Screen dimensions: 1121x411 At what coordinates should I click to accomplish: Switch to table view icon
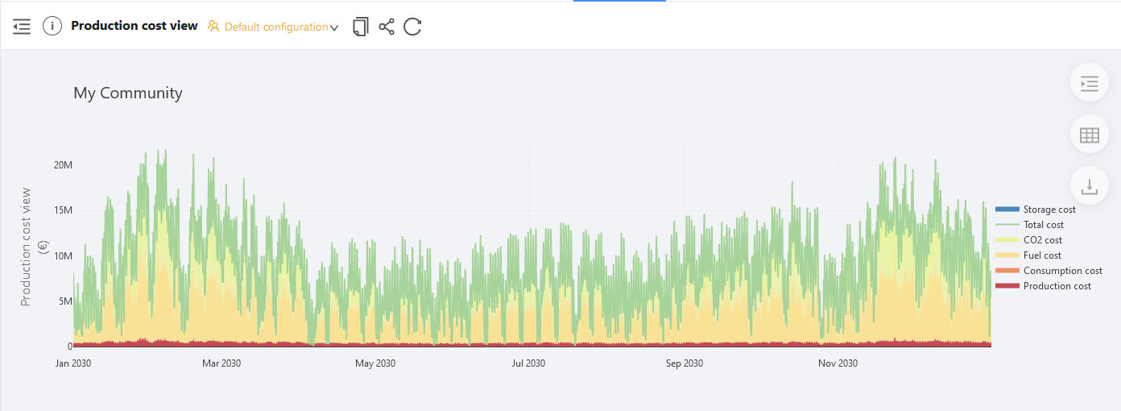1090,135
